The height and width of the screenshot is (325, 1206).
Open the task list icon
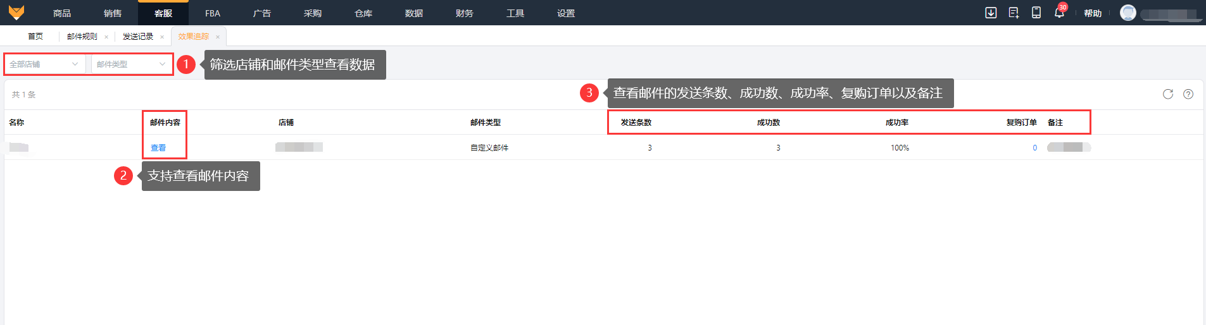click(1014, 13)
